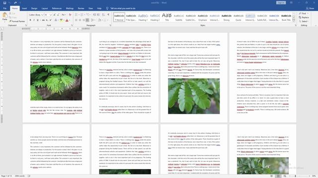Apply the Title style
This screenshot has width=318, height=178.
[x=167, y=18]
